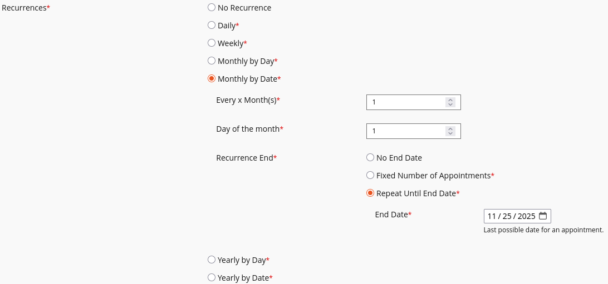Click the Day of the month spinner arrows
Screen dimensions: 608x284
451,131
